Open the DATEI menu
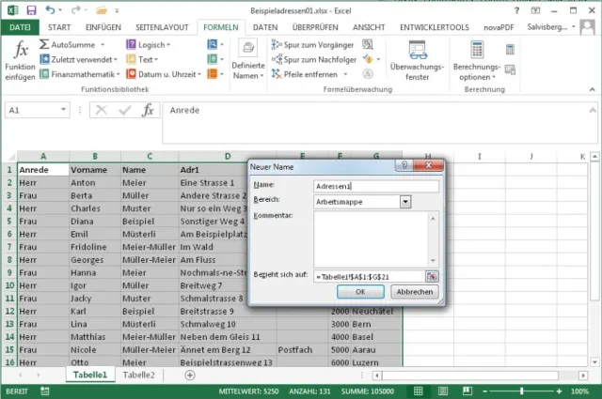This screenshot has height=399, width=602. [x=20, y=27]
